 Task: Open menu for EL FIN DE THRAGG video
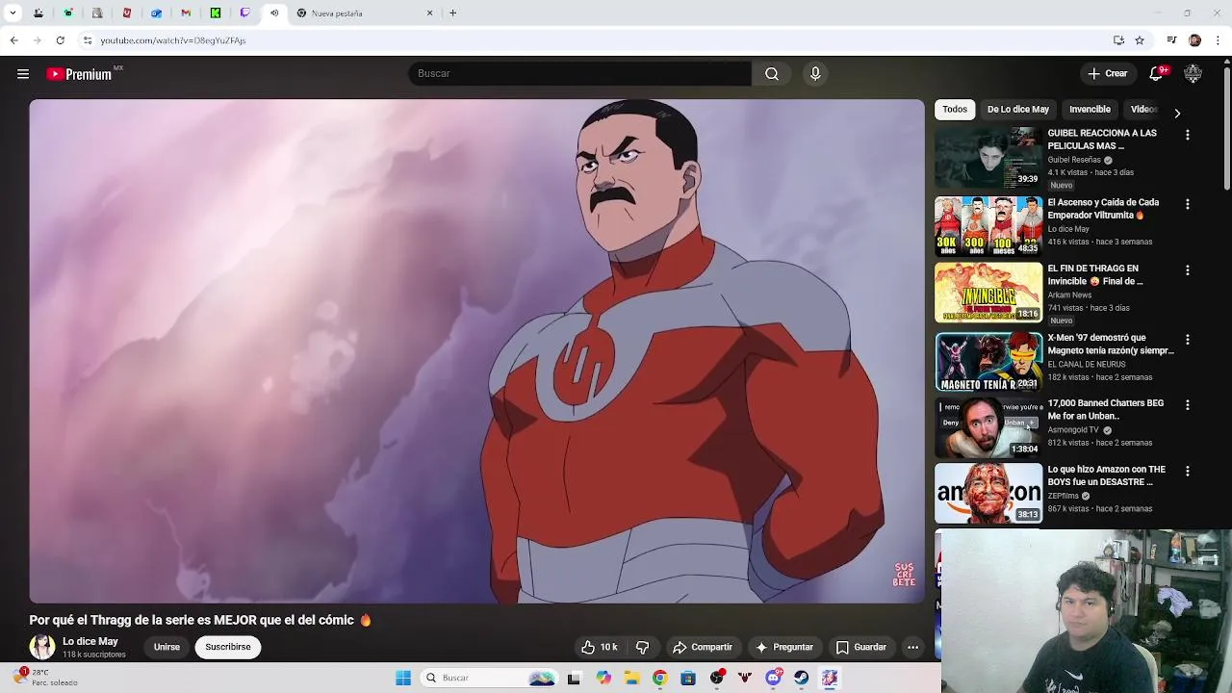(1188, 270)
